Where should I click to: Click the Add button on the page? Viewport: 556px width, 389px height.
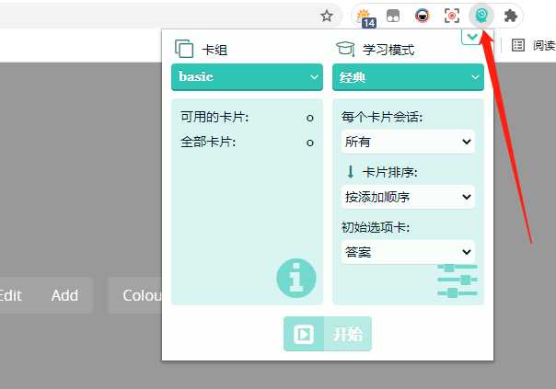(64, 295)
